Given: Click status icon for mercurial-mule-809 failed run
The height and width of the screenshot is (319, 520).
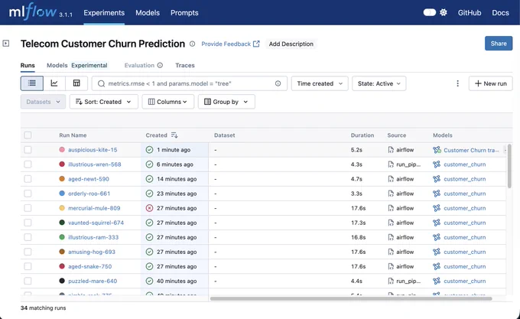Looking at the screenshot, I should (x=150, y=208).
